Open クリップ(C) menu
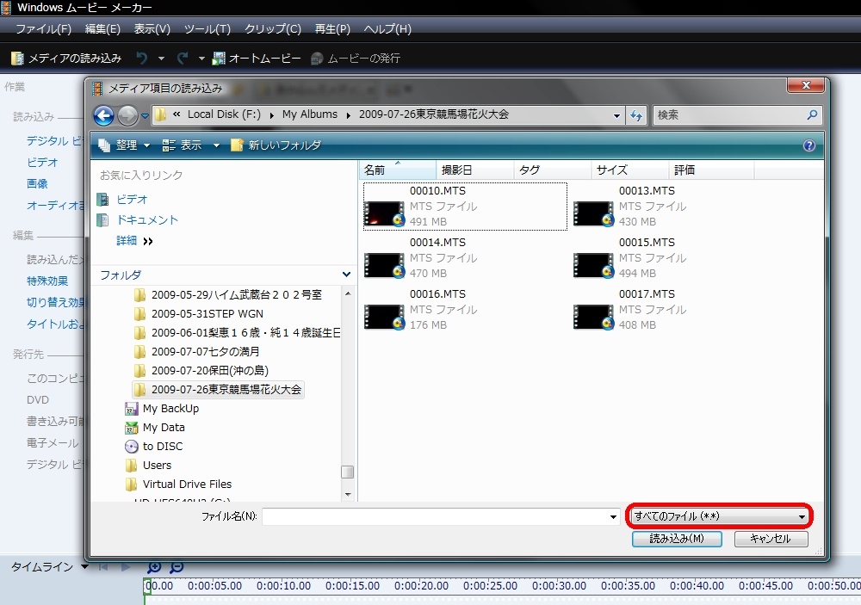This screenshot has height=605, width=861. click(x=273, y=28)
